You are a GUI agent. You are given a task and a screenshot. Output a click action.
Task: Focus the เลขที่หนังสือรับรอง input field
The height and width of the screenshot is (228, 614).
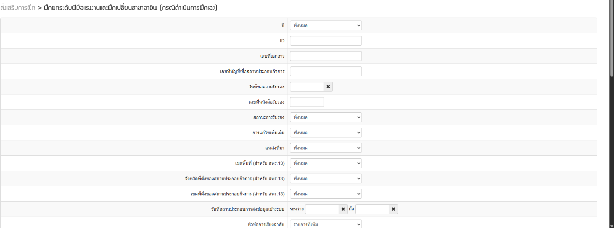pyautogui.click(x=307, y=102)
